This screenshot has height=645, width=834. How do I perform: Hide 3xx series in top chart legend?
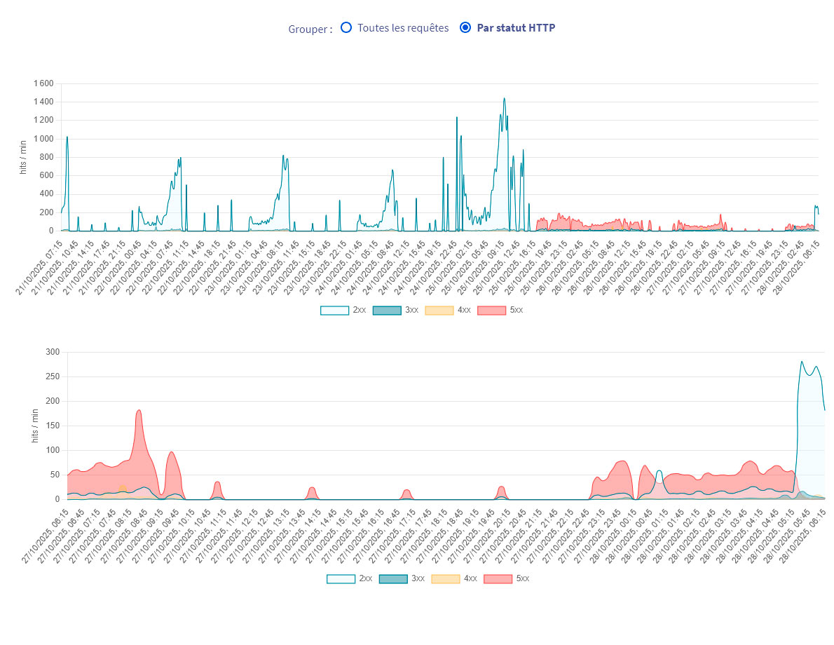point(386,310)
